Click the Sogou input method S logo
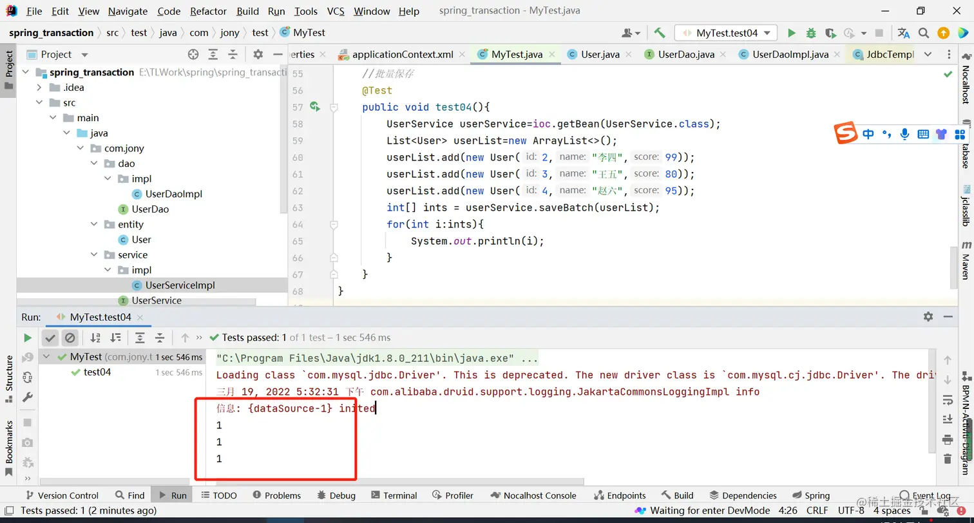 [846, 134]
